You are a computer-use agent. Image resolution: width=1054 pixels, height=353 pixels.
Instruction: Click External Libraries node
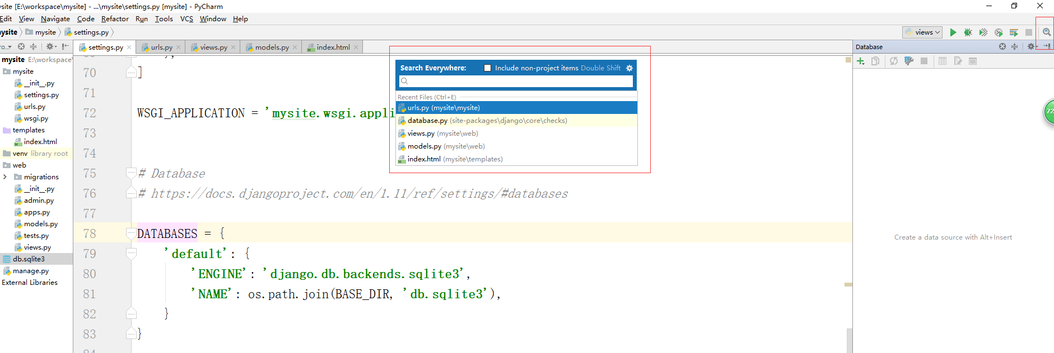tap(30, 283)
